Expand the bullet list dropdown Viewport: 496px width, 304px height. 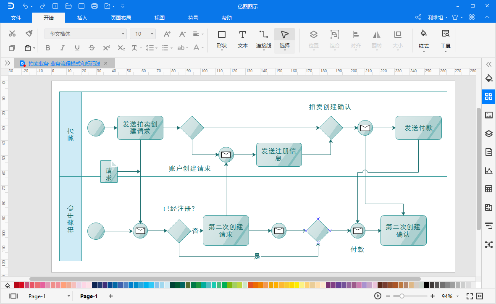coord(171,48)
